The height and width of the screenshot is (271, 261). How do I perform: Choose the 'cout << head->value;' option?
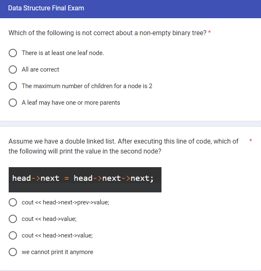pos(13,219)
